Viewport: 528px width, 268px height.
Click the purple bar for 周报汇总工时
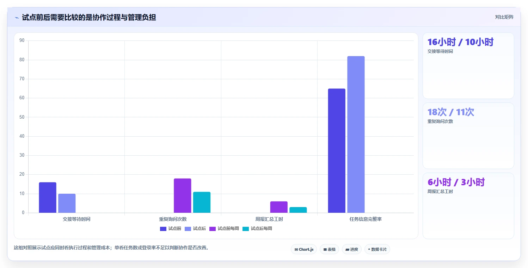pyautogui.click(x=279, y=207)
